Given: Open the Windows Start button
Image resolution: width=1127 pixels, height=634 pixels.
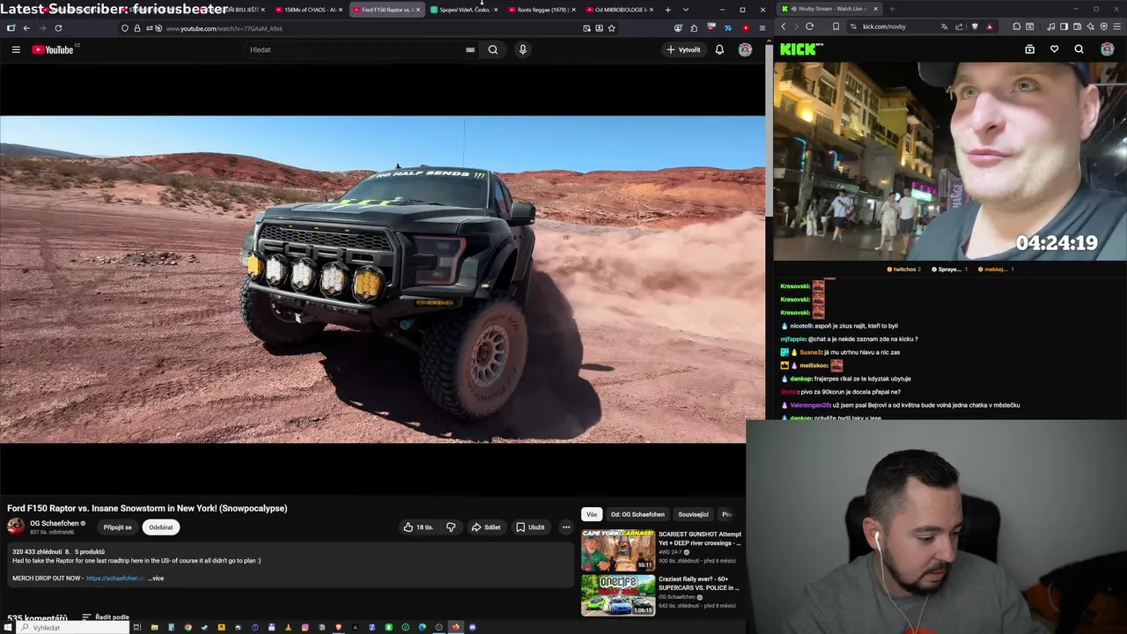Looking at the screenshot, I should 7,627.
